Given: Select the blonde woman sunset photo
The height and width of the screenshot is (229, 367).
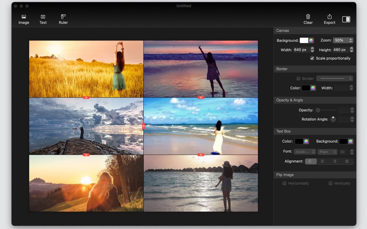Looking at the screenshot, I should click(86, 184).
